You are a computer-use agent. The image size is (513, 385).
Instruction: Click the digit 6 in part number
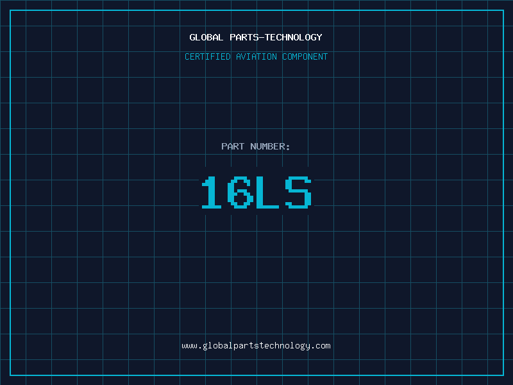coord(241,193)
